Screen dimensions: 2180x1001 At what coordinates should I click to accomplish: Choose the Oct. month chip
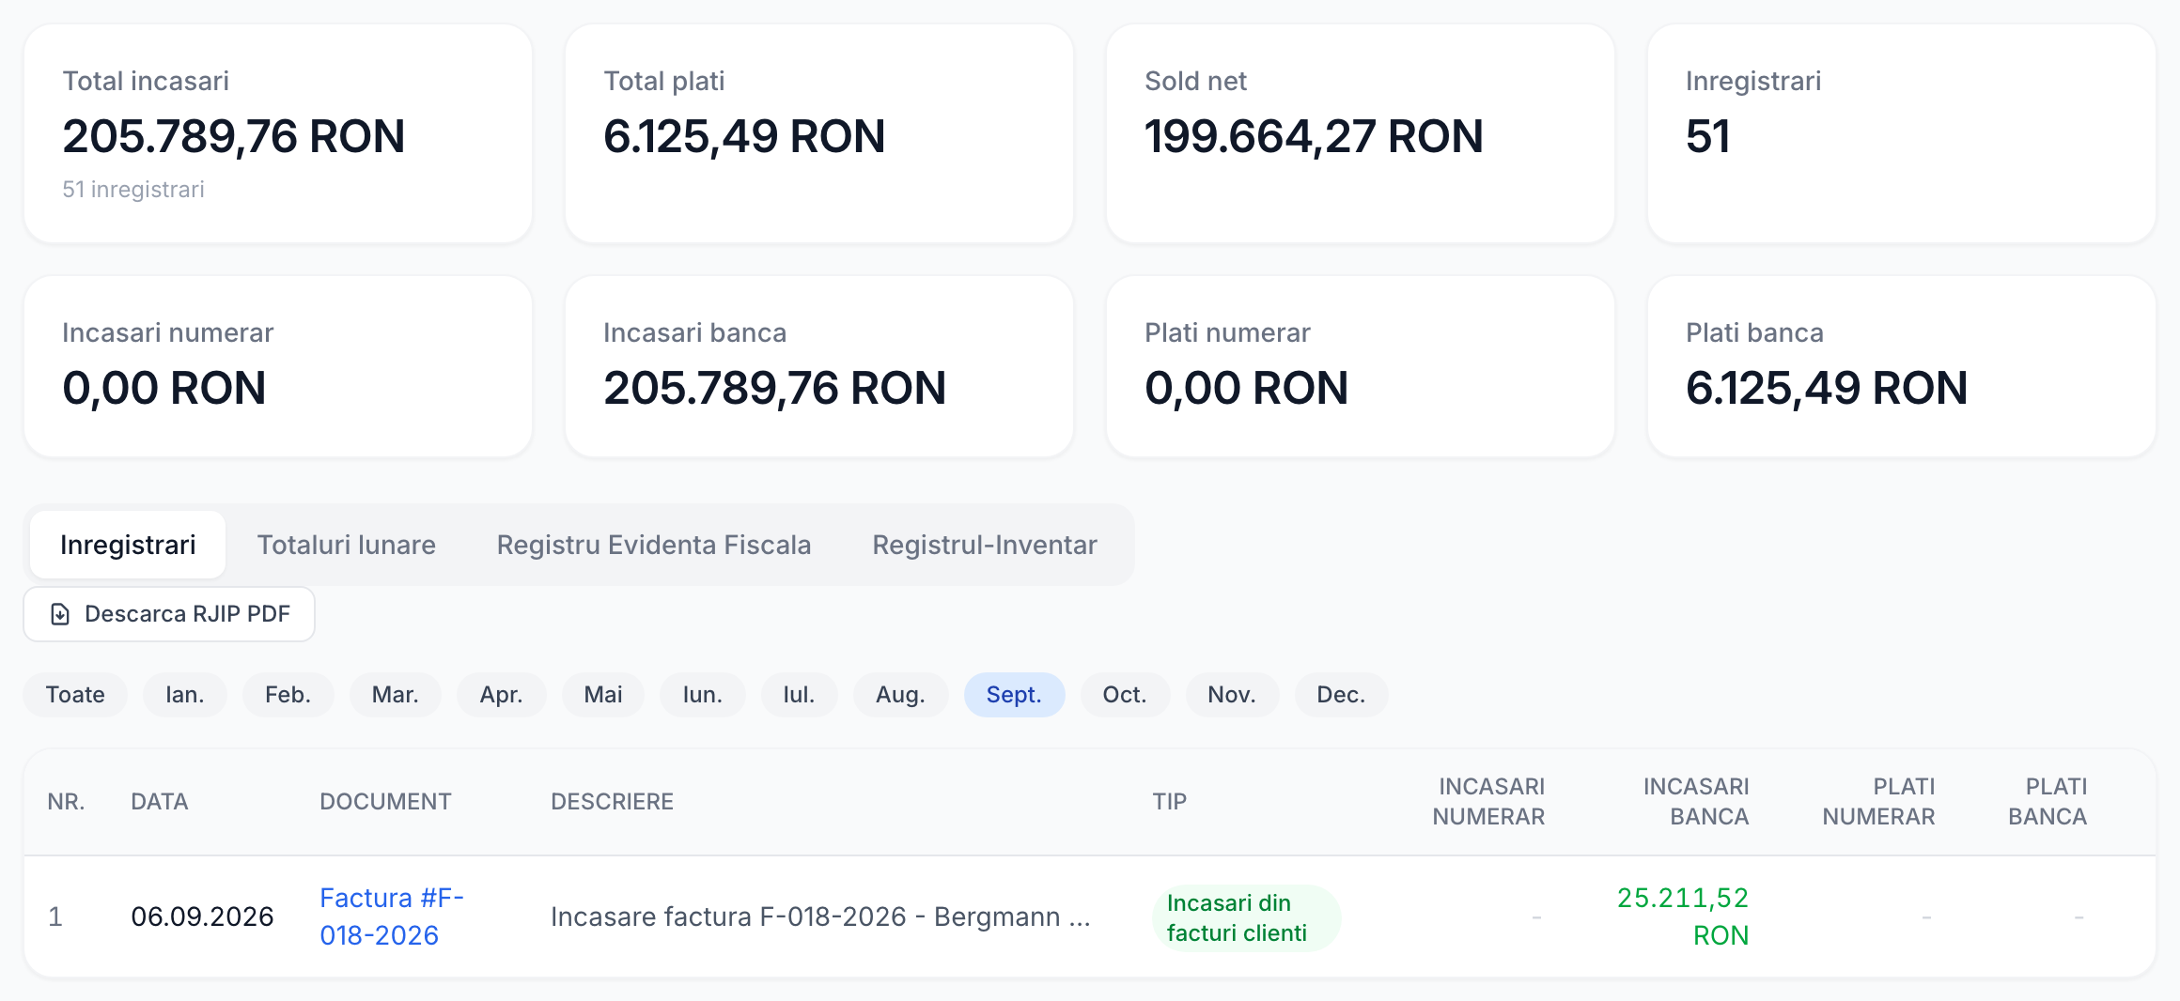[1125, 695]
